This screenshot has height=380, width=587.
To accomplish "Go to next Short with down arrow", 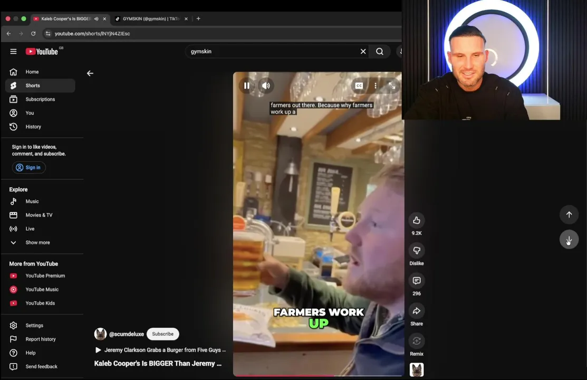I will pos(569,240).
